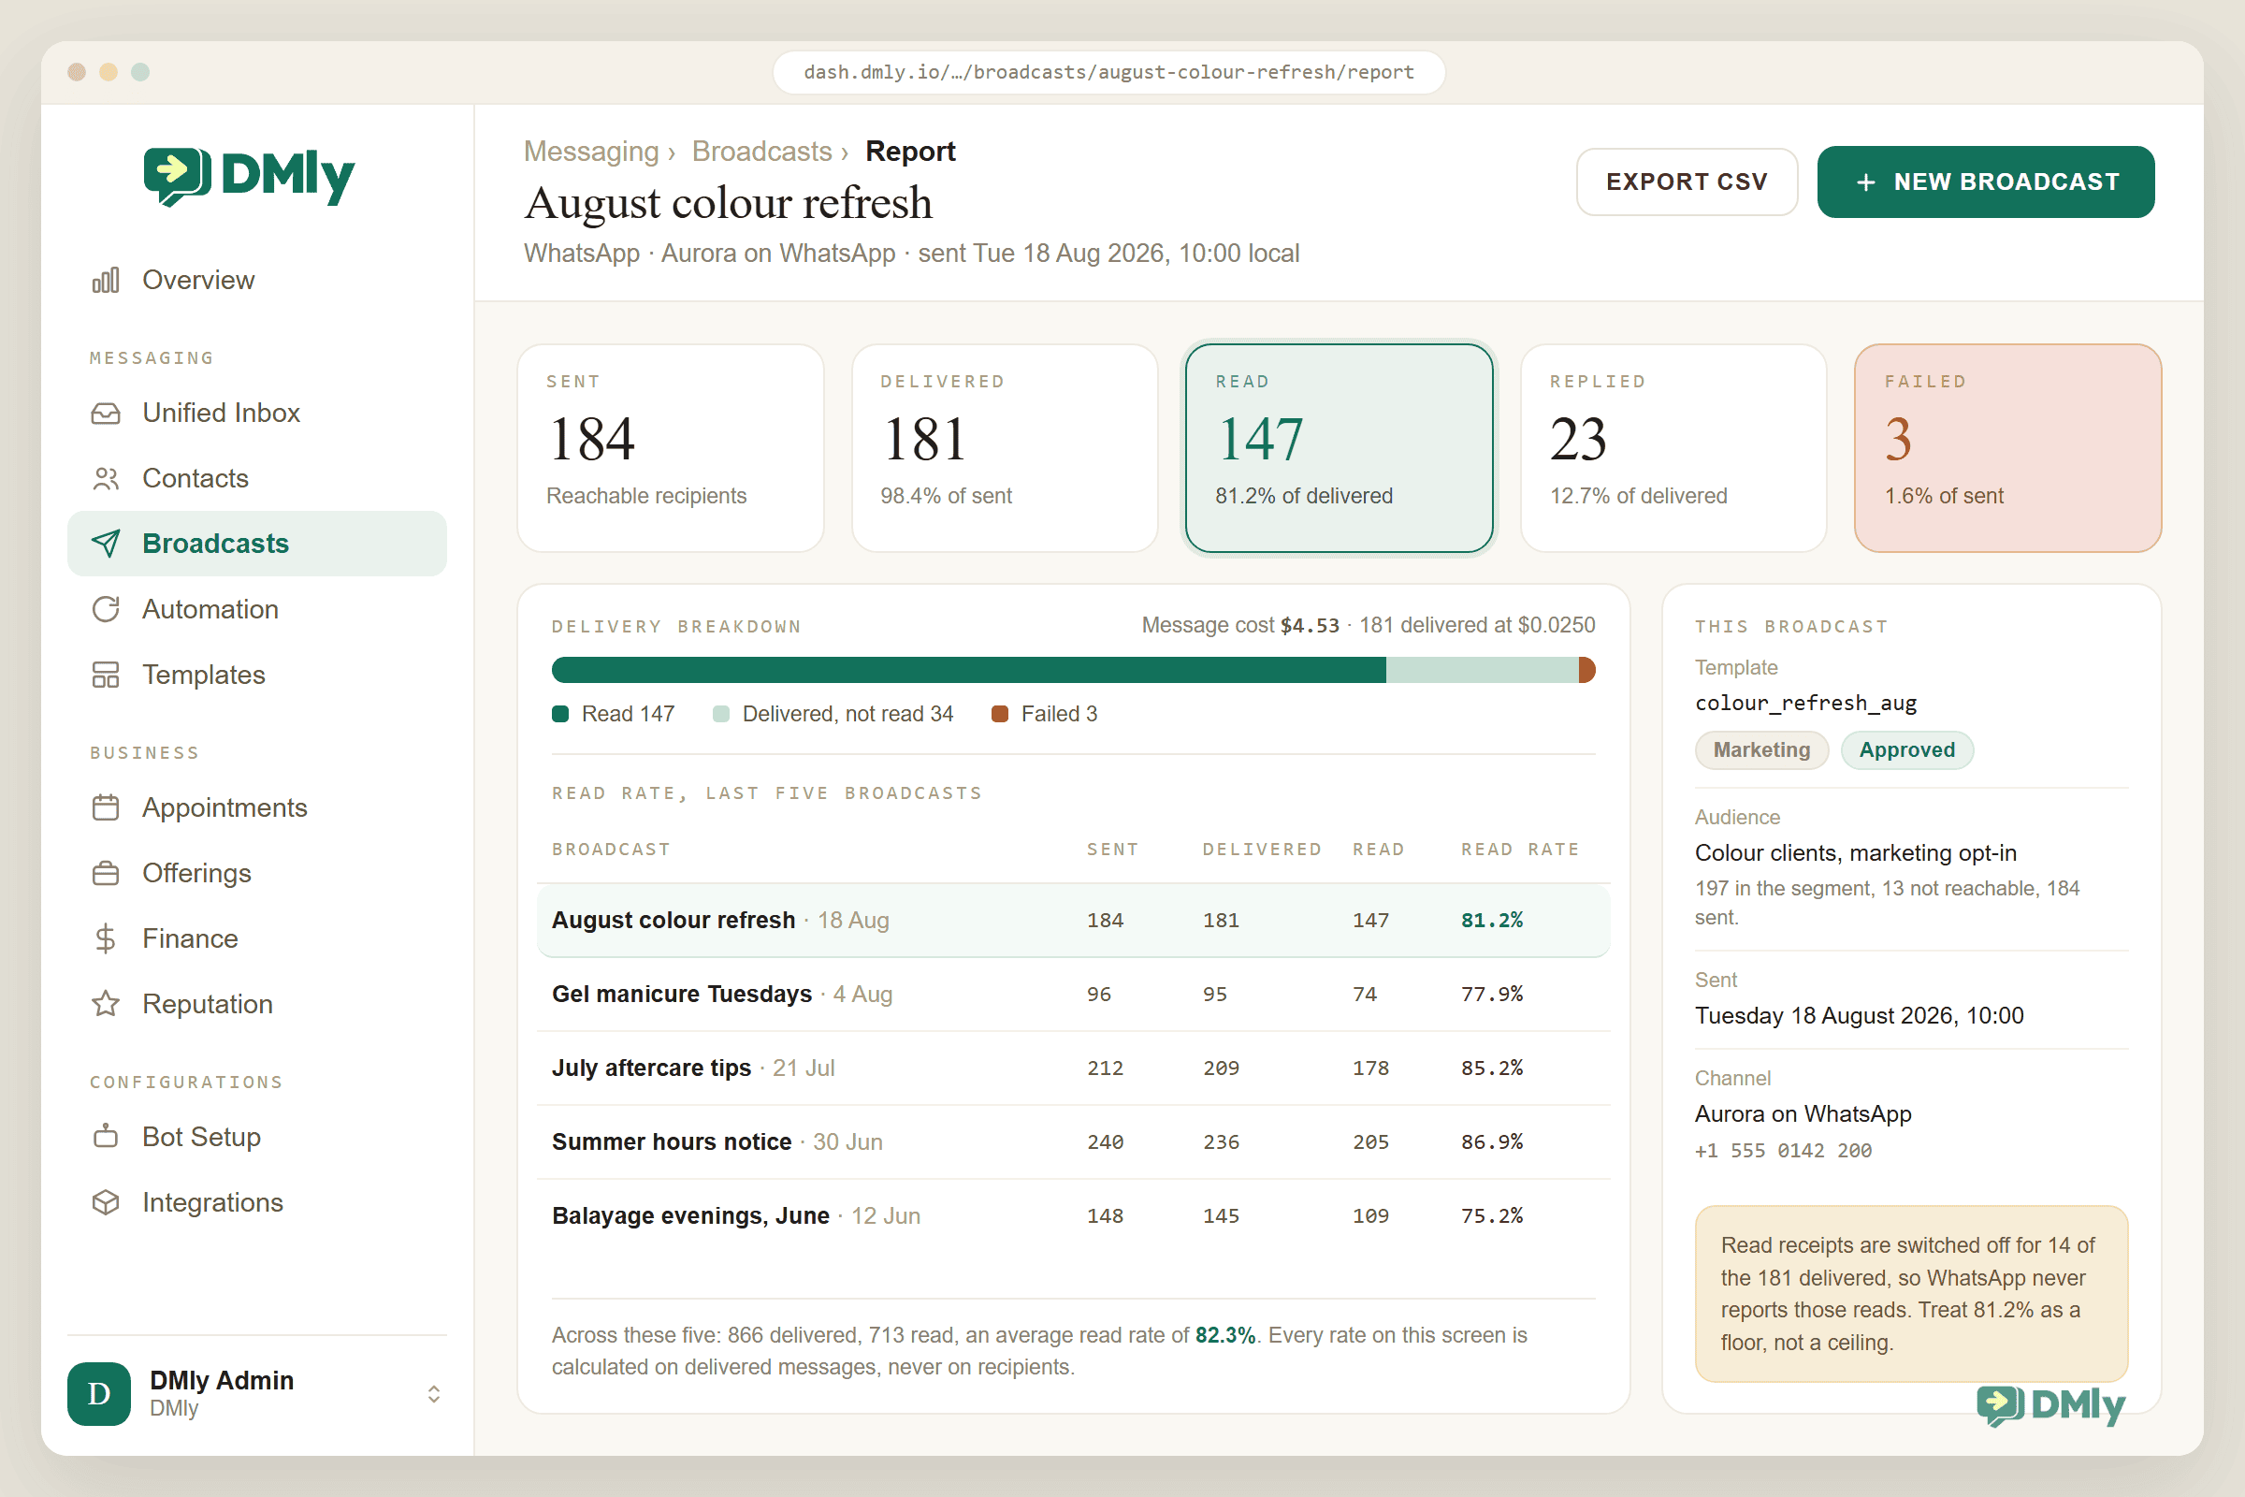The width and height of the screenshot is (2245, 1497).
Task: Open the Overview page
Action: click(x=256, y=280)
